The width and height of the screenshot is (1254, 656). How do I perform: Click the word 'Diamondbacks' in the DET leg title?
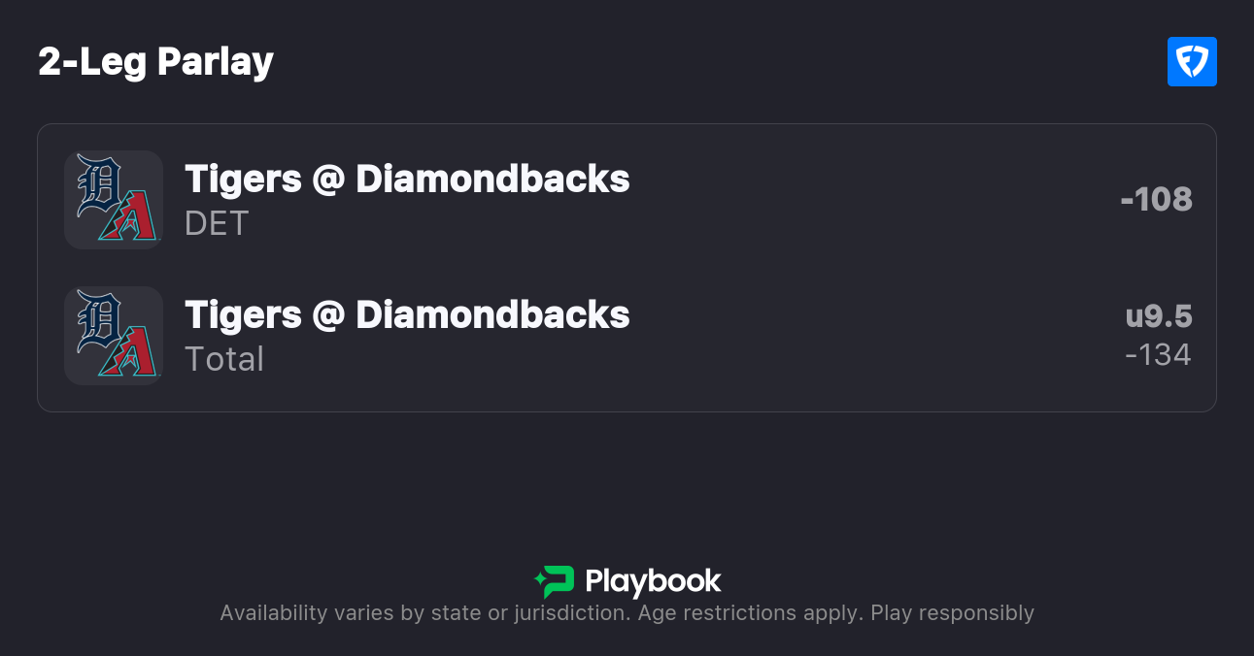(492, 179)
